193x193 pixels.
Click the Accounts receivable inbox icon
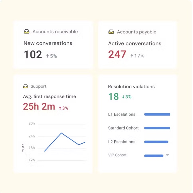[x=26, y=32]
